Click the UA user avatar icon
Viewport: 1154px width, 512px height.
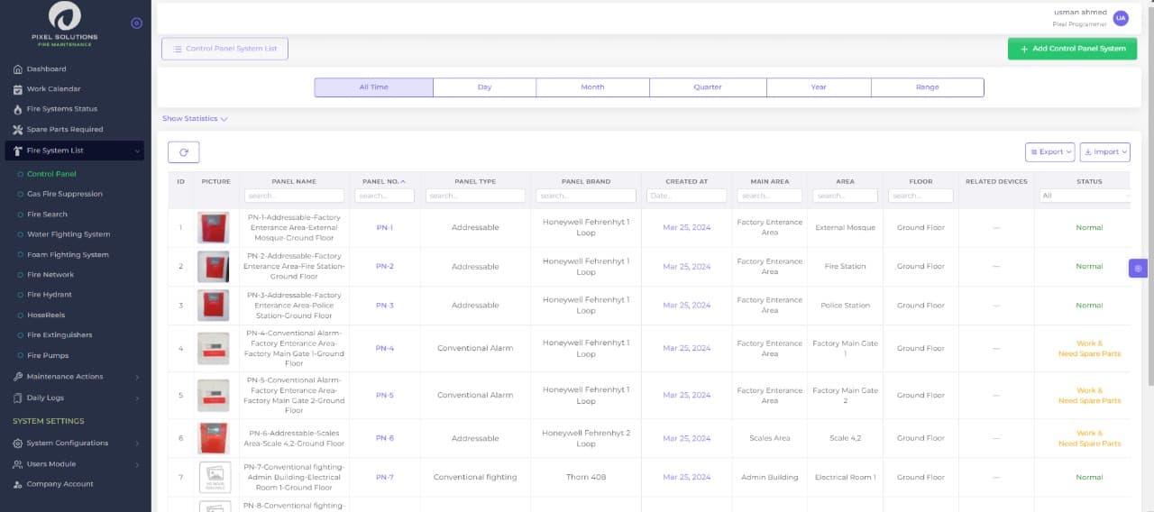[x=1121, y=18]
